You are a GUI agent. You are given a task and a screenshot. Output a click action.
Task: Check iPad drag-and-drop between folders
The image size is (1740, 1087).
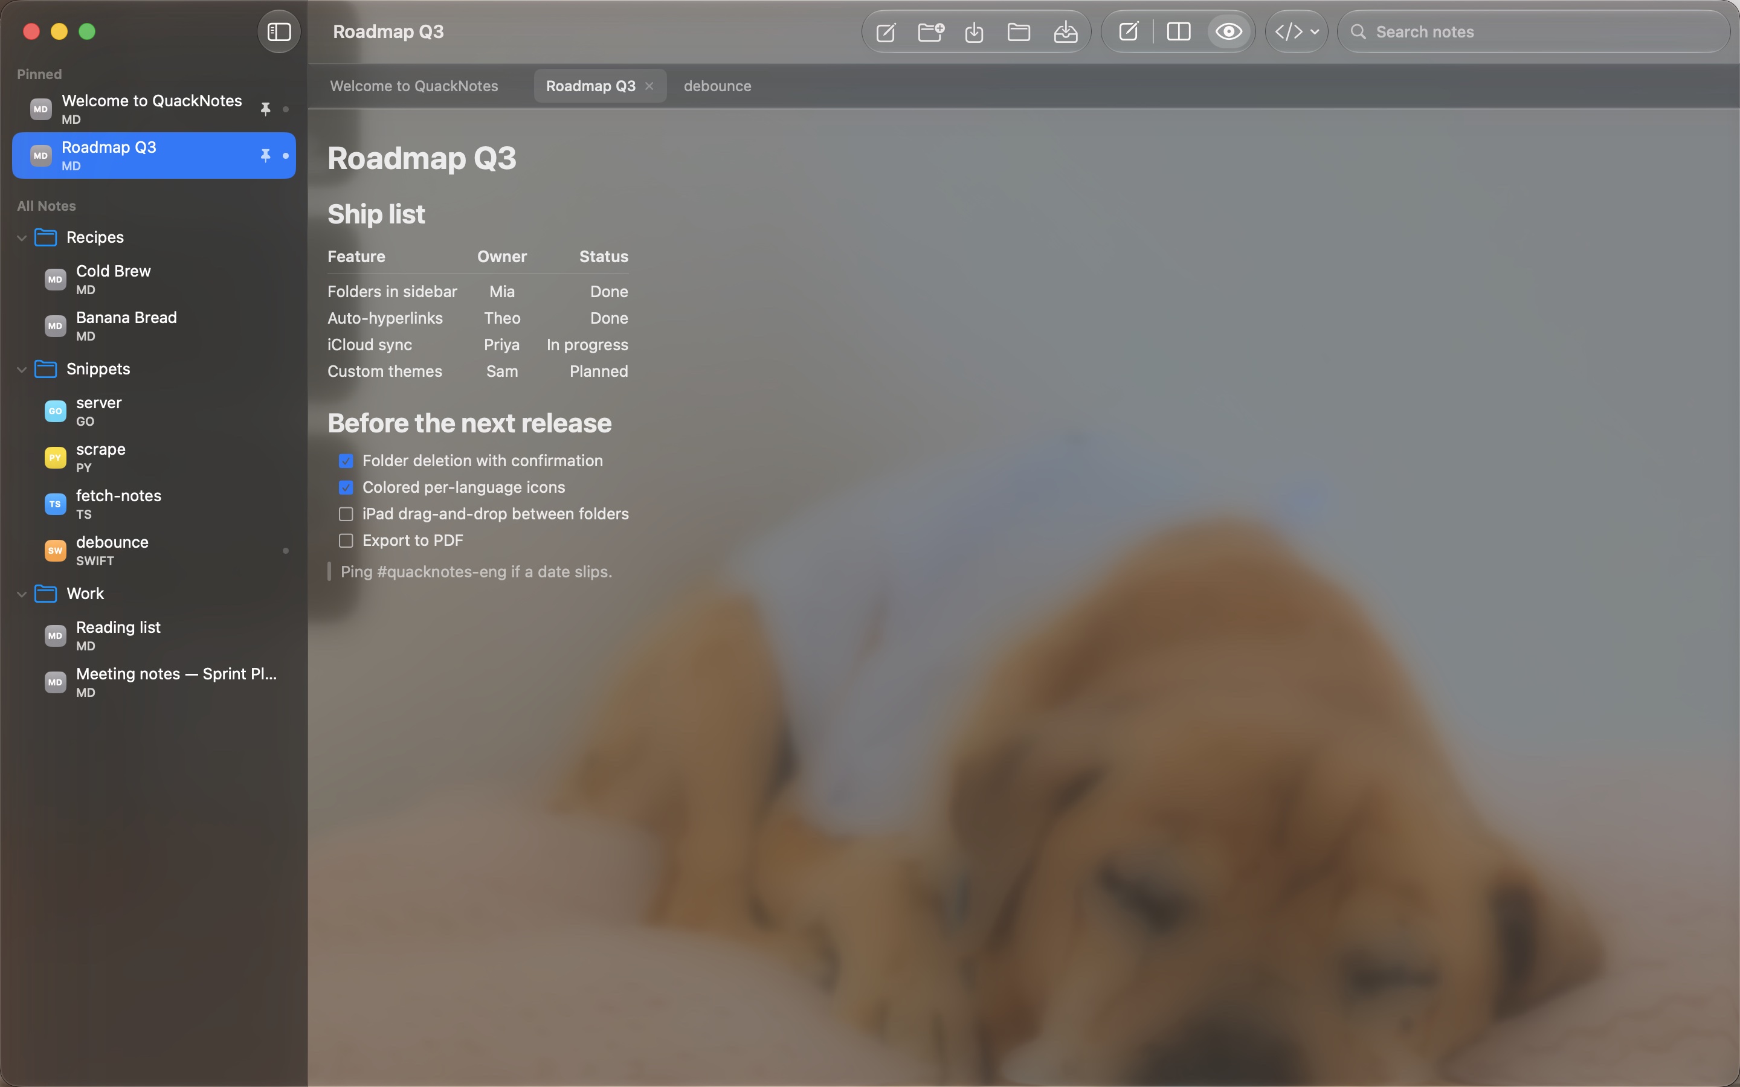click(x=346, y=514)
